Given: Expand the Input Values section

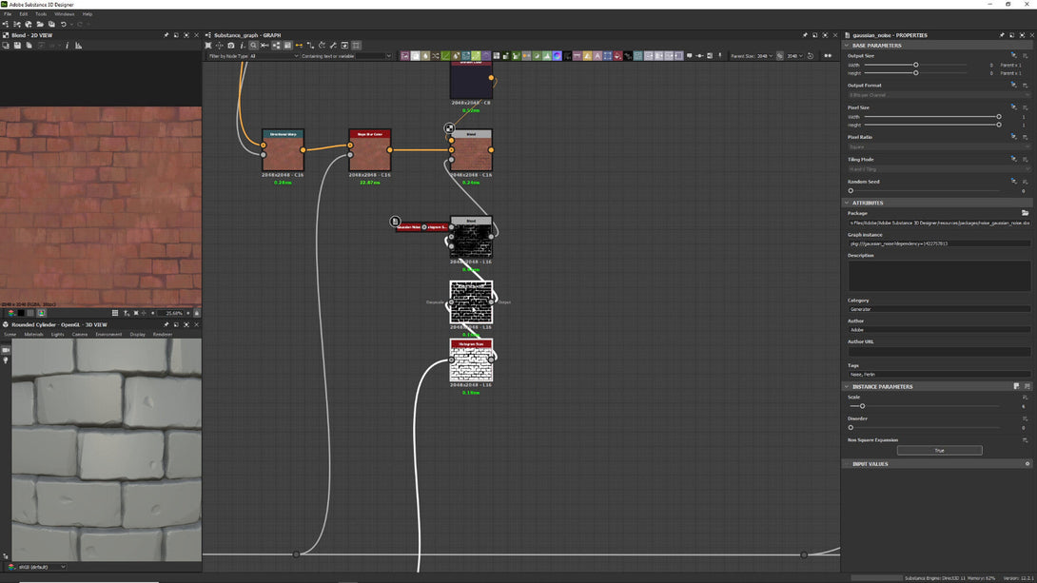Looking at the screenshot, I should [847, 464].
